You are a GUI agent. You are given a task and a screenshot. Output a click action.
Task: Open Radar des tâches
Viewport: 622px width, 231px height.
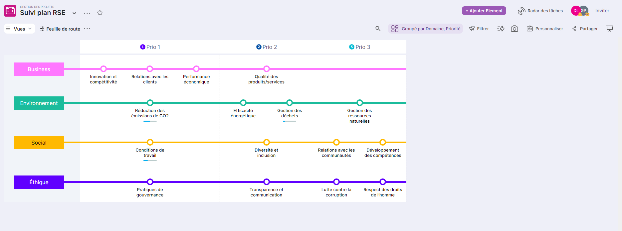coord(540,11)
